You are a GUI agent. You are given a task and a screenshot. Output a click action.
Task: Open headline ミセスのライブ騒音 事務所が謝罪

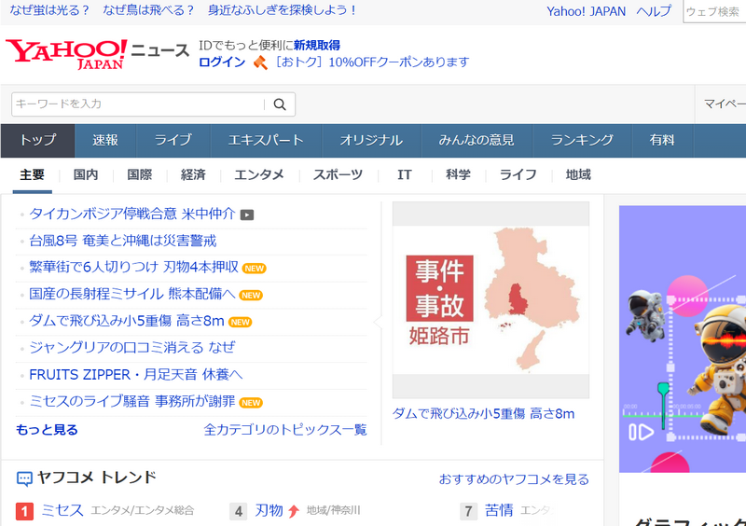pos(132,401)
